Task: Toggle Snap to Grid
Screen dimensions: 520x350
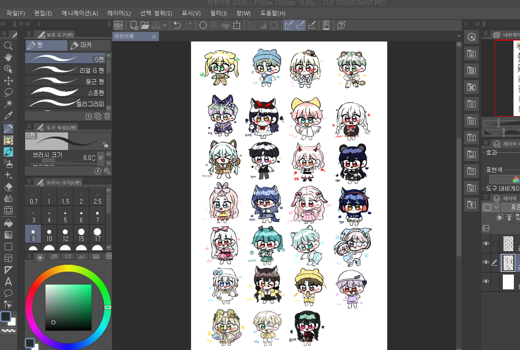Action: (x=312, y=25)
